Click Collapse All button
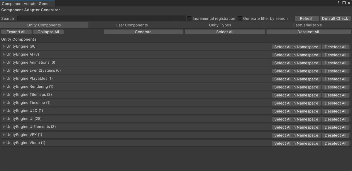352x171 pixels. pyautogui.click(x=48, y=32)
